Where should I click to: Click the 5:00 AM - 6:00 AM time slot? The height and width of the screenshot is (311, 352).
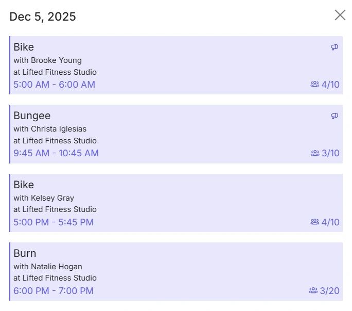click(x=54, y=85)
